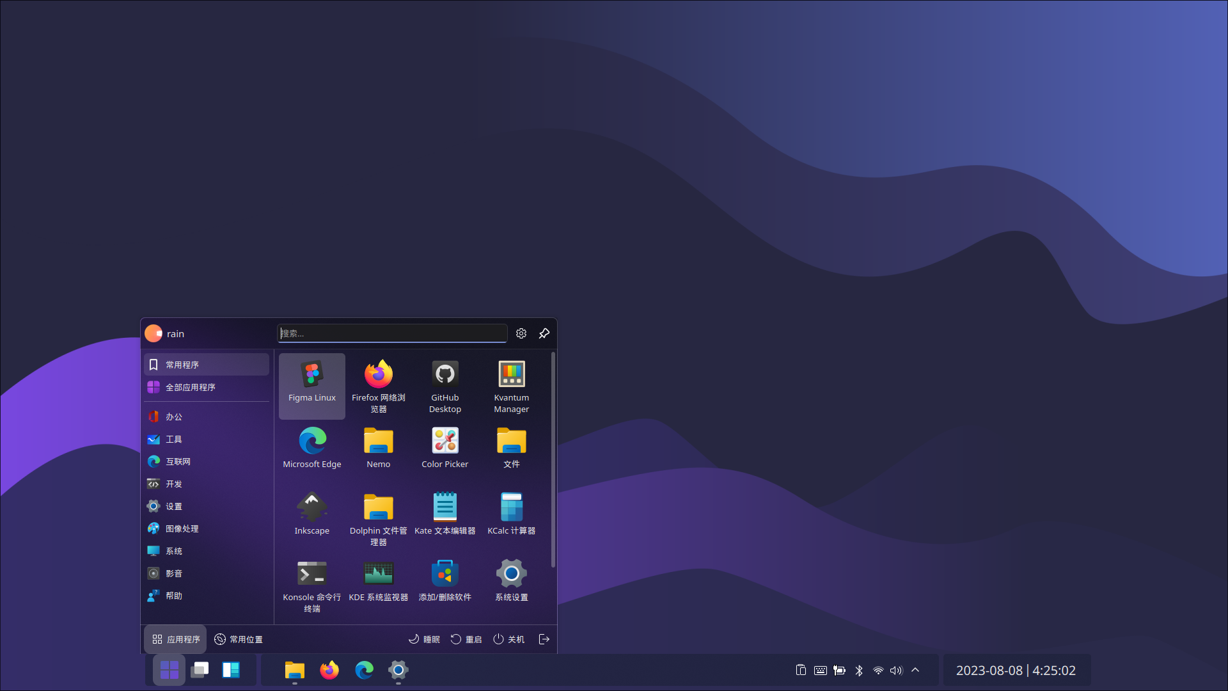Open the battery tray indicator
Viewport: 1228px width, 691px height.
click(840, 670)
